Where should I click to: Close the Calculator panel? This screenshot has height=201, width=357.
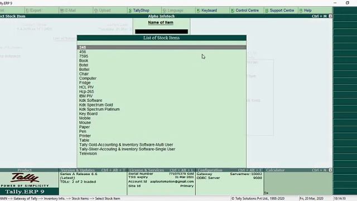[330, 170]
